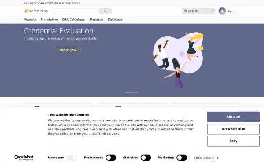Click the arrow beside Go to Report Check
Screen dimensions: 264x165
[x=80, y=3]
